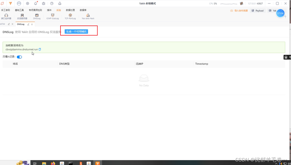Viewport: 291px width, 165px height.
Task: Switch to the MITM tab
Action: (2, 24)
